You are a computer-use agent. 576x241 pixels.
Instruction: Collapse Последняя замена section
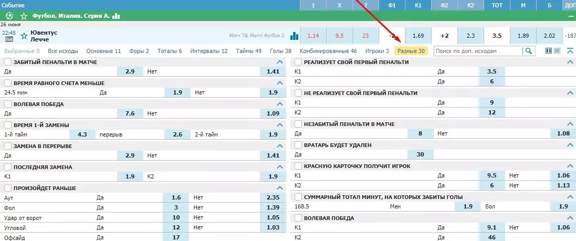[x=280, y=167]
